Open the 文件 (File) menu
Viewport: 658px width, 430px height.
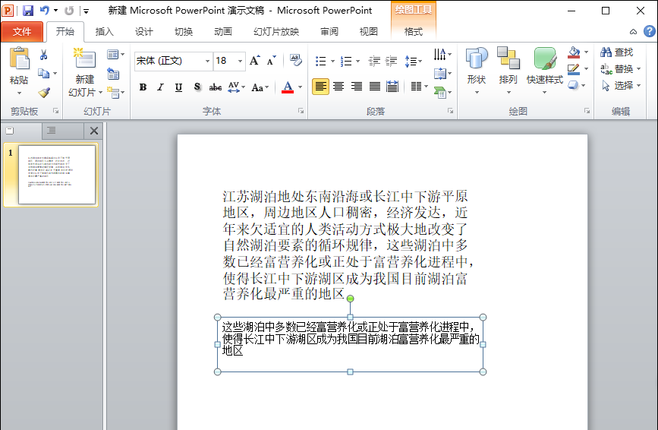[22, 32]
